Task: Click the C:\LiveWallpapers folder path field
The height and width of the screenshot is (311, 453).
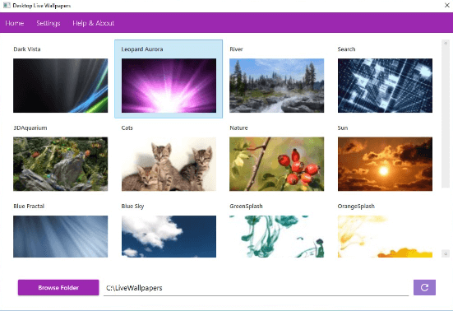Action: point(256,288)
